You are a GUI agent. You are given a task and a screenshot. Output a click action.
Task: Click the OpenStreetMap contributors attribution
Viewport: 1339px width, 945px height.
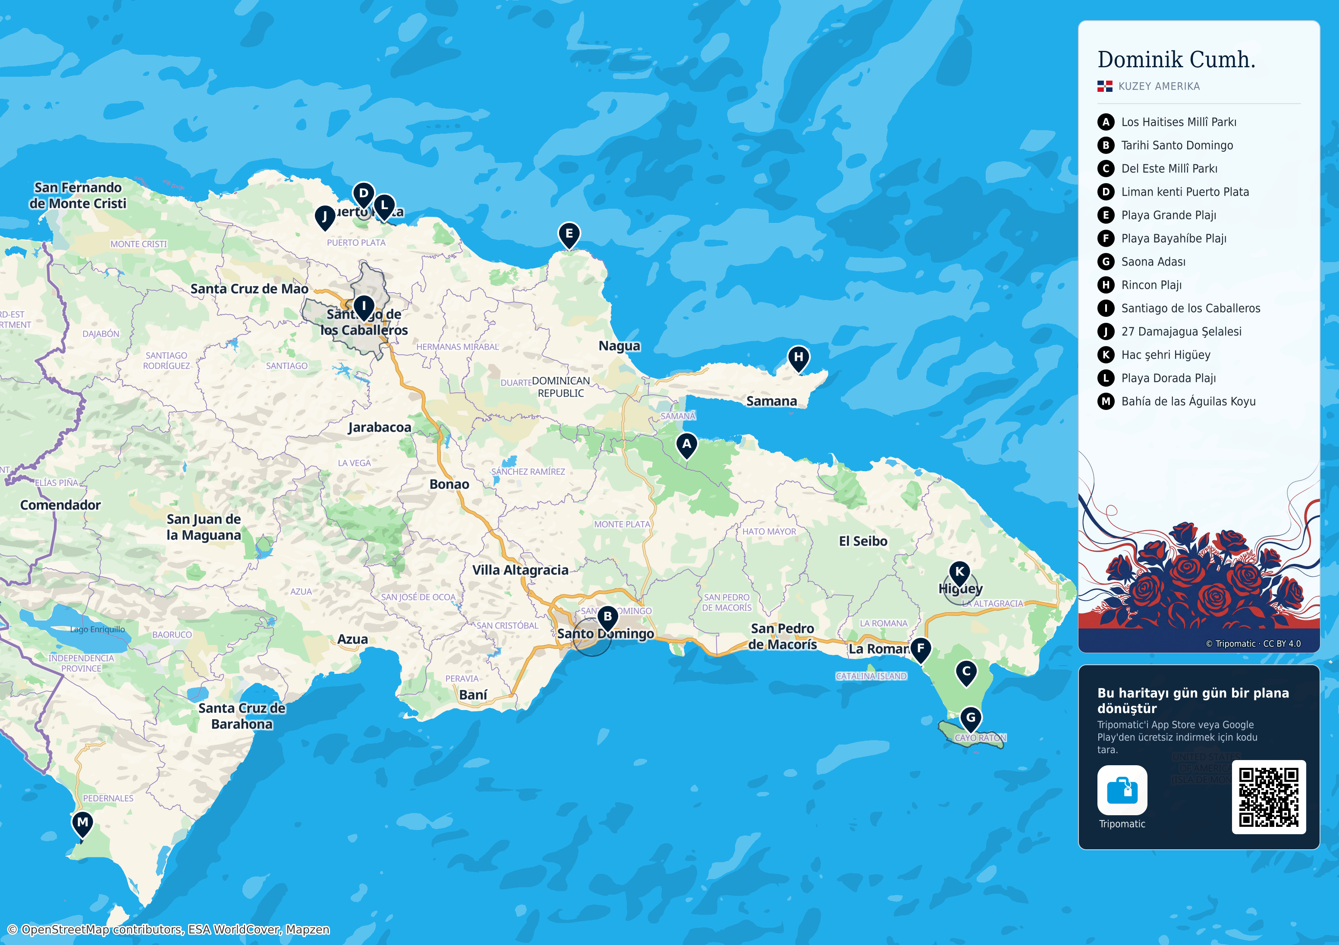[x=169, y=929]
